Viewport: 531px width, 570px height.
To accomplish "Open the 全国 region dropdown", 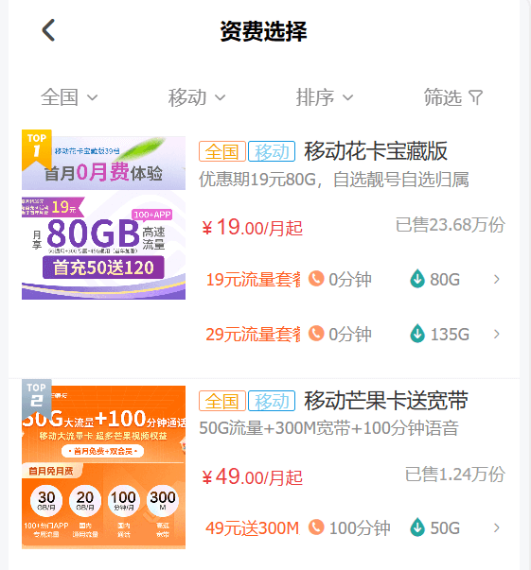I will [x=69, y=97].
